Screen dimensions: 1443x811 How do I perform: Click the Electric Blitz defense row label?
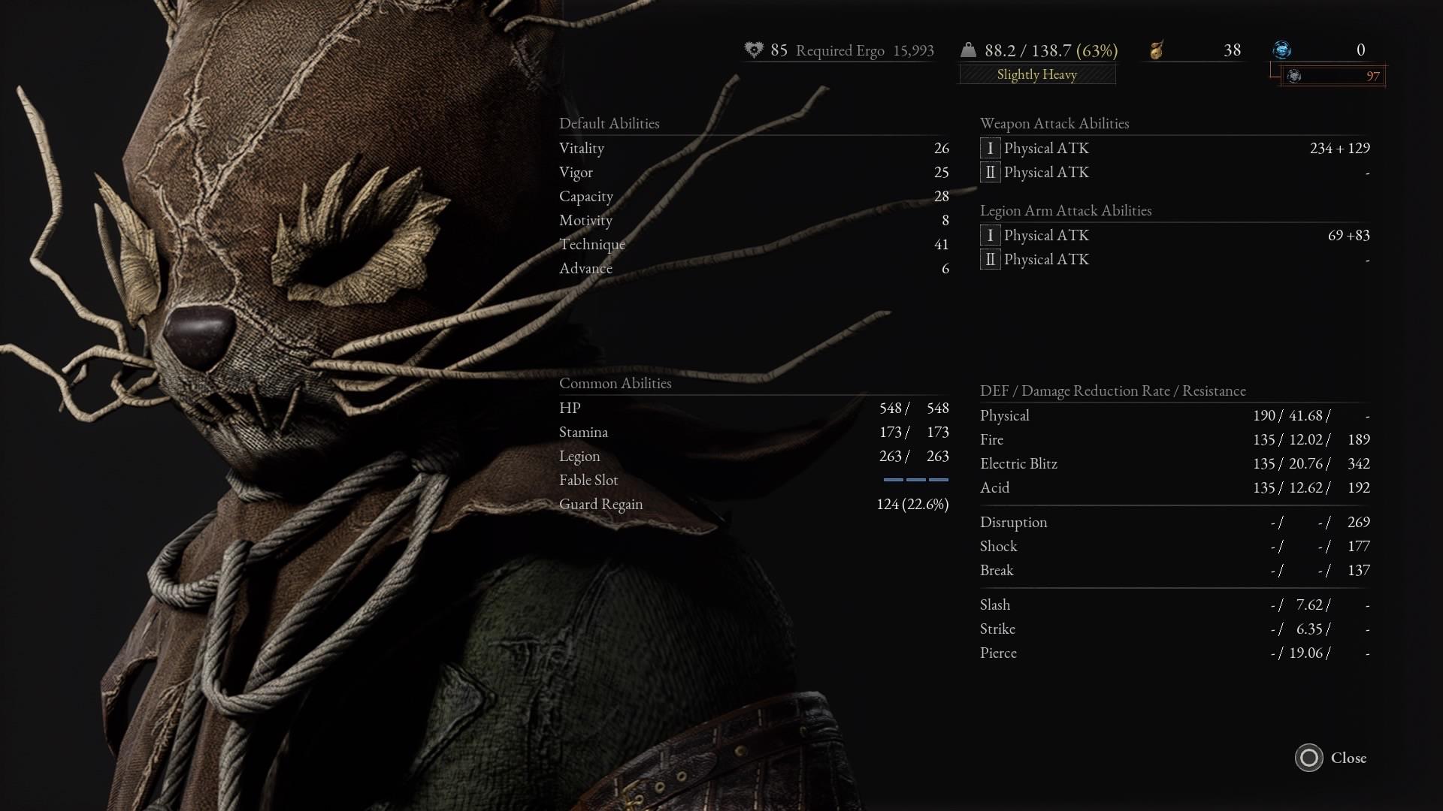(1018, 463)
